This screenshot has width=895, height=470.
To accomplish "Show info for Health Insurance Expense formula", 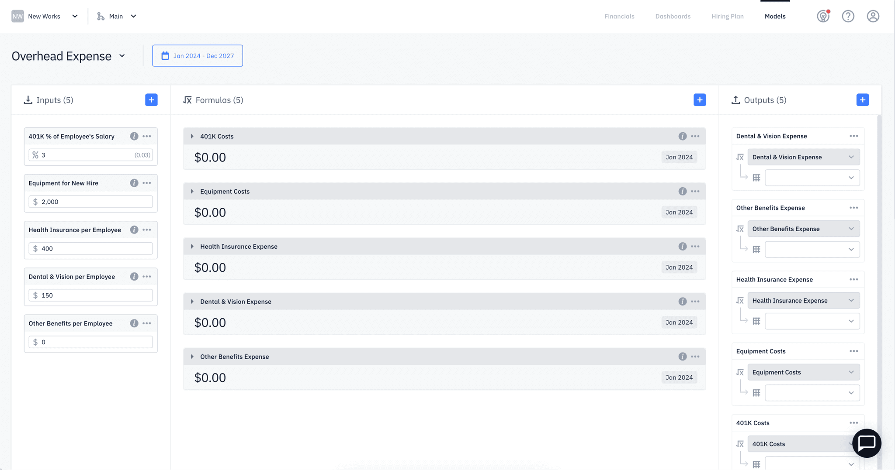I will (683, 246).
